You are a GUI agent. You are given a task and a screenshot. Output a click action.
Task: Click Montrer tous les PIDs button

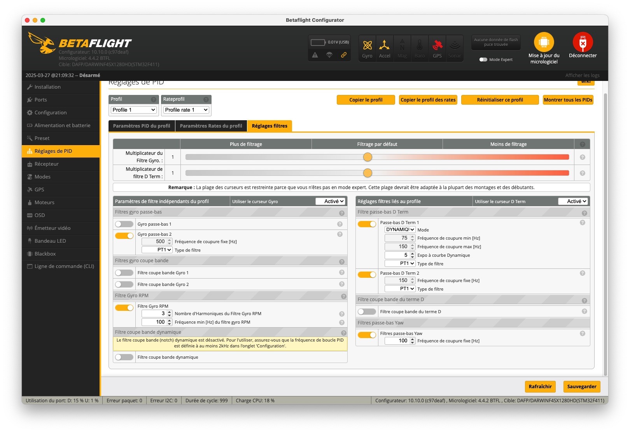tap(568, 100)
